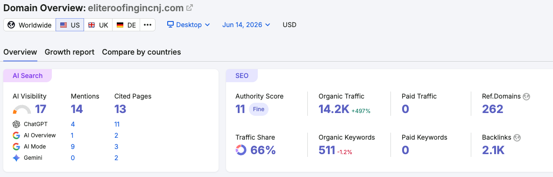The image size is (553, 177).
Task: Click the Paid Keywords label
Action: click(x=424, y=137)
